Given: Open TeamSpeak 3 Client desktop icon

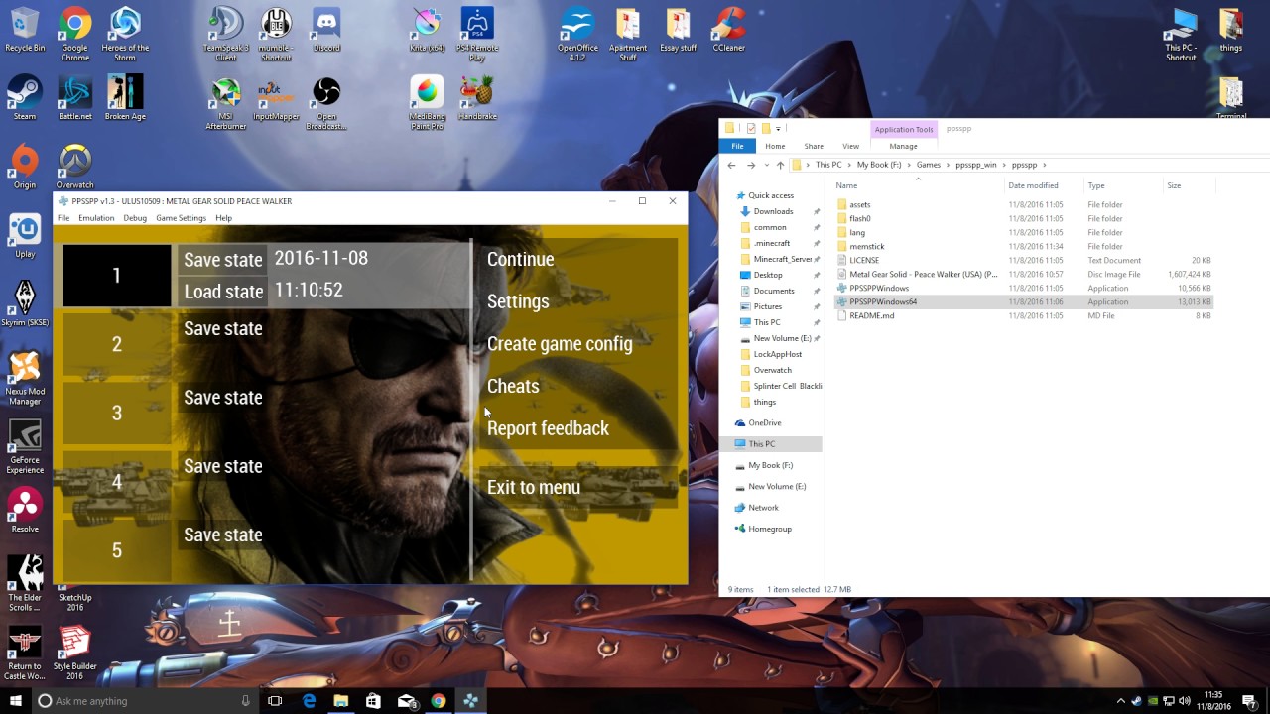Looking at the screenshot, I should coord(226,34).
